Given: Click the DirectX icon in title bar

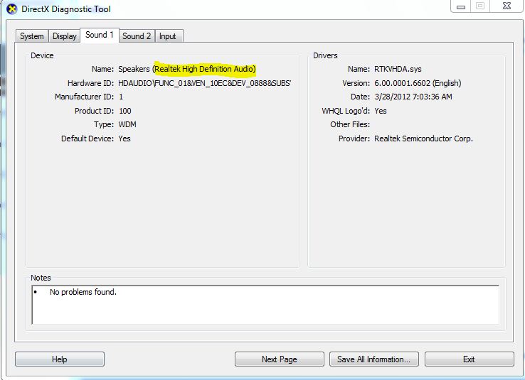Looking at the screenshot, I should tap(11, 9).
